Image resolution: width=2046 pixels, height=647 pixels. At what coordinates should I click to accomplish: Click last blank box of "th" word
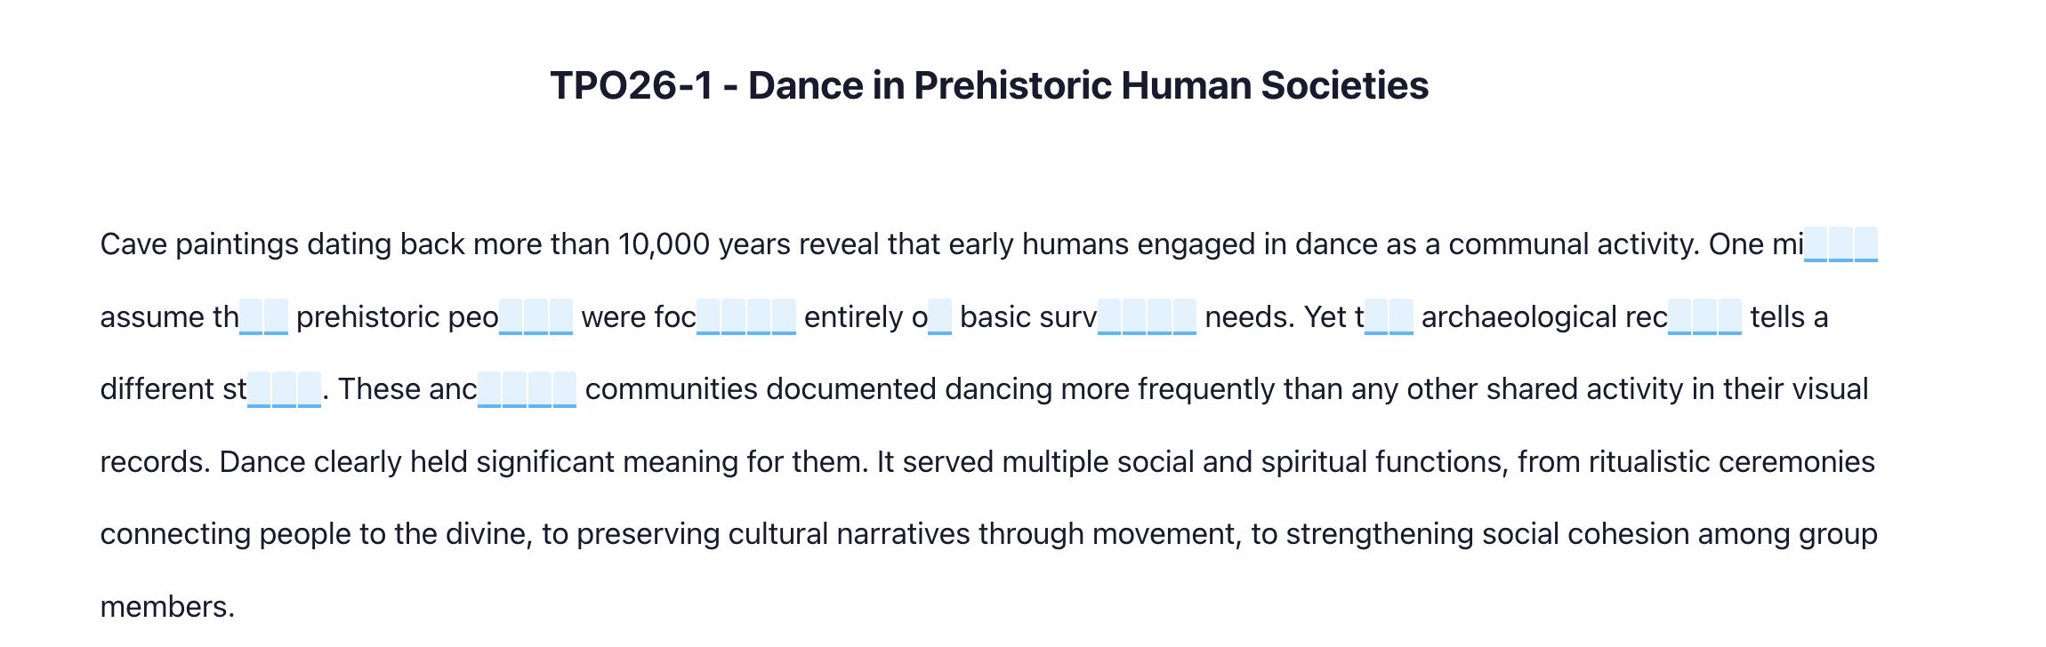click(x=277, y=317)
